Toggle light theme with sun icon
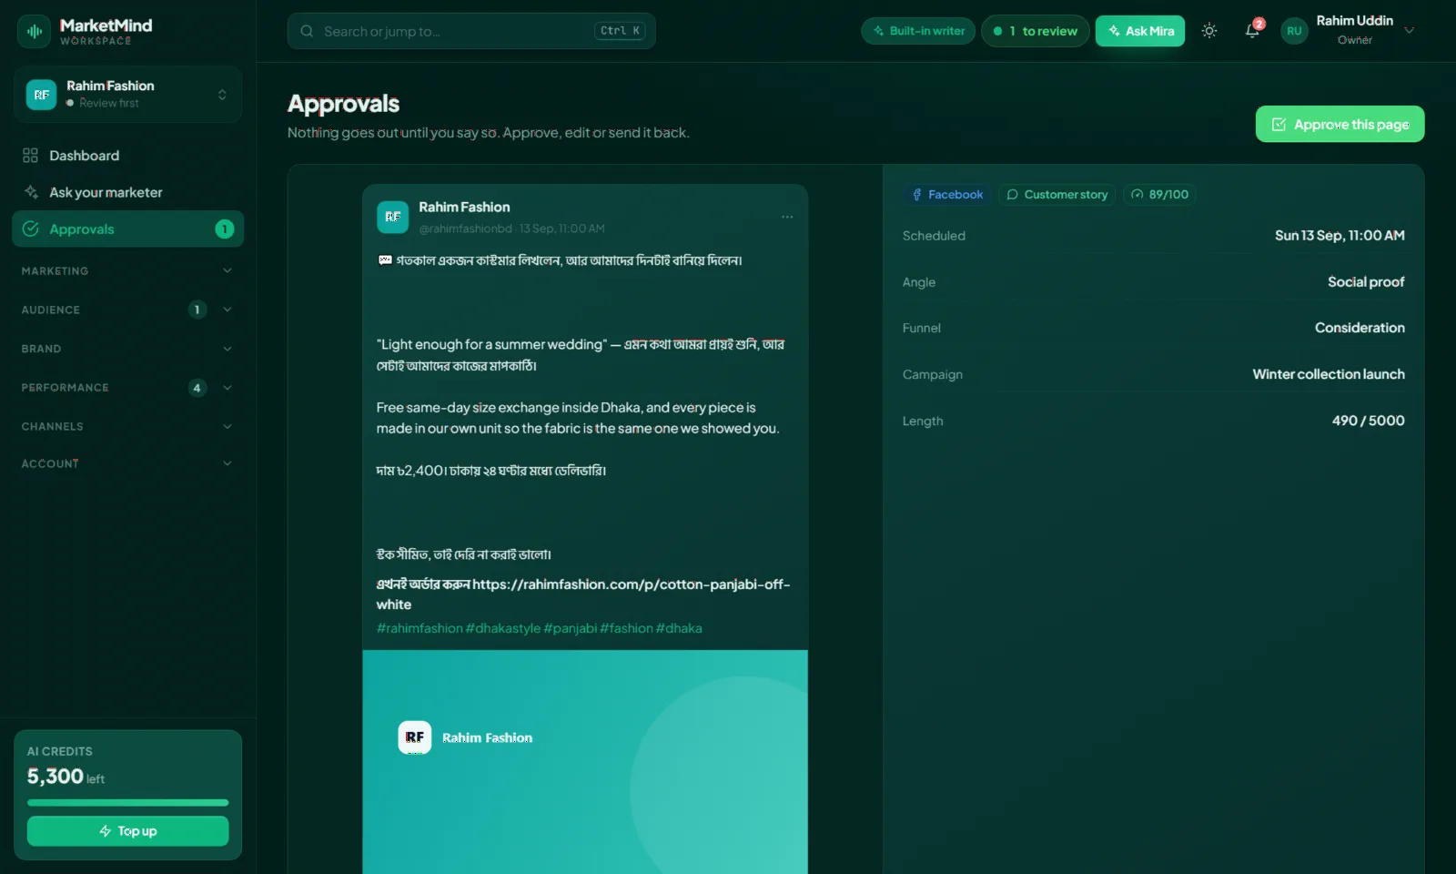The image size is (1456, 874). pos(1208,31)
